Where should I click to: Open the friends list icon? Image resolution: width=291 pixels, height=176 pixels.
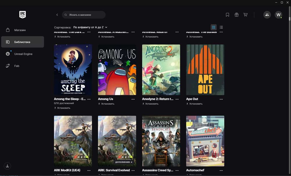(x=267, y=15)
